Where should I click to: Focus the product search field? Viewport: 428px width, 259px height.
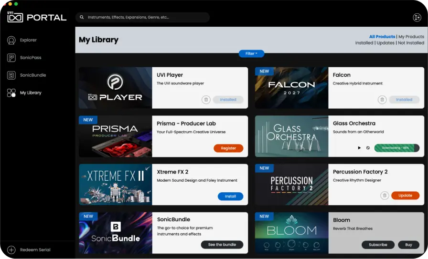(x=142, y=17)
